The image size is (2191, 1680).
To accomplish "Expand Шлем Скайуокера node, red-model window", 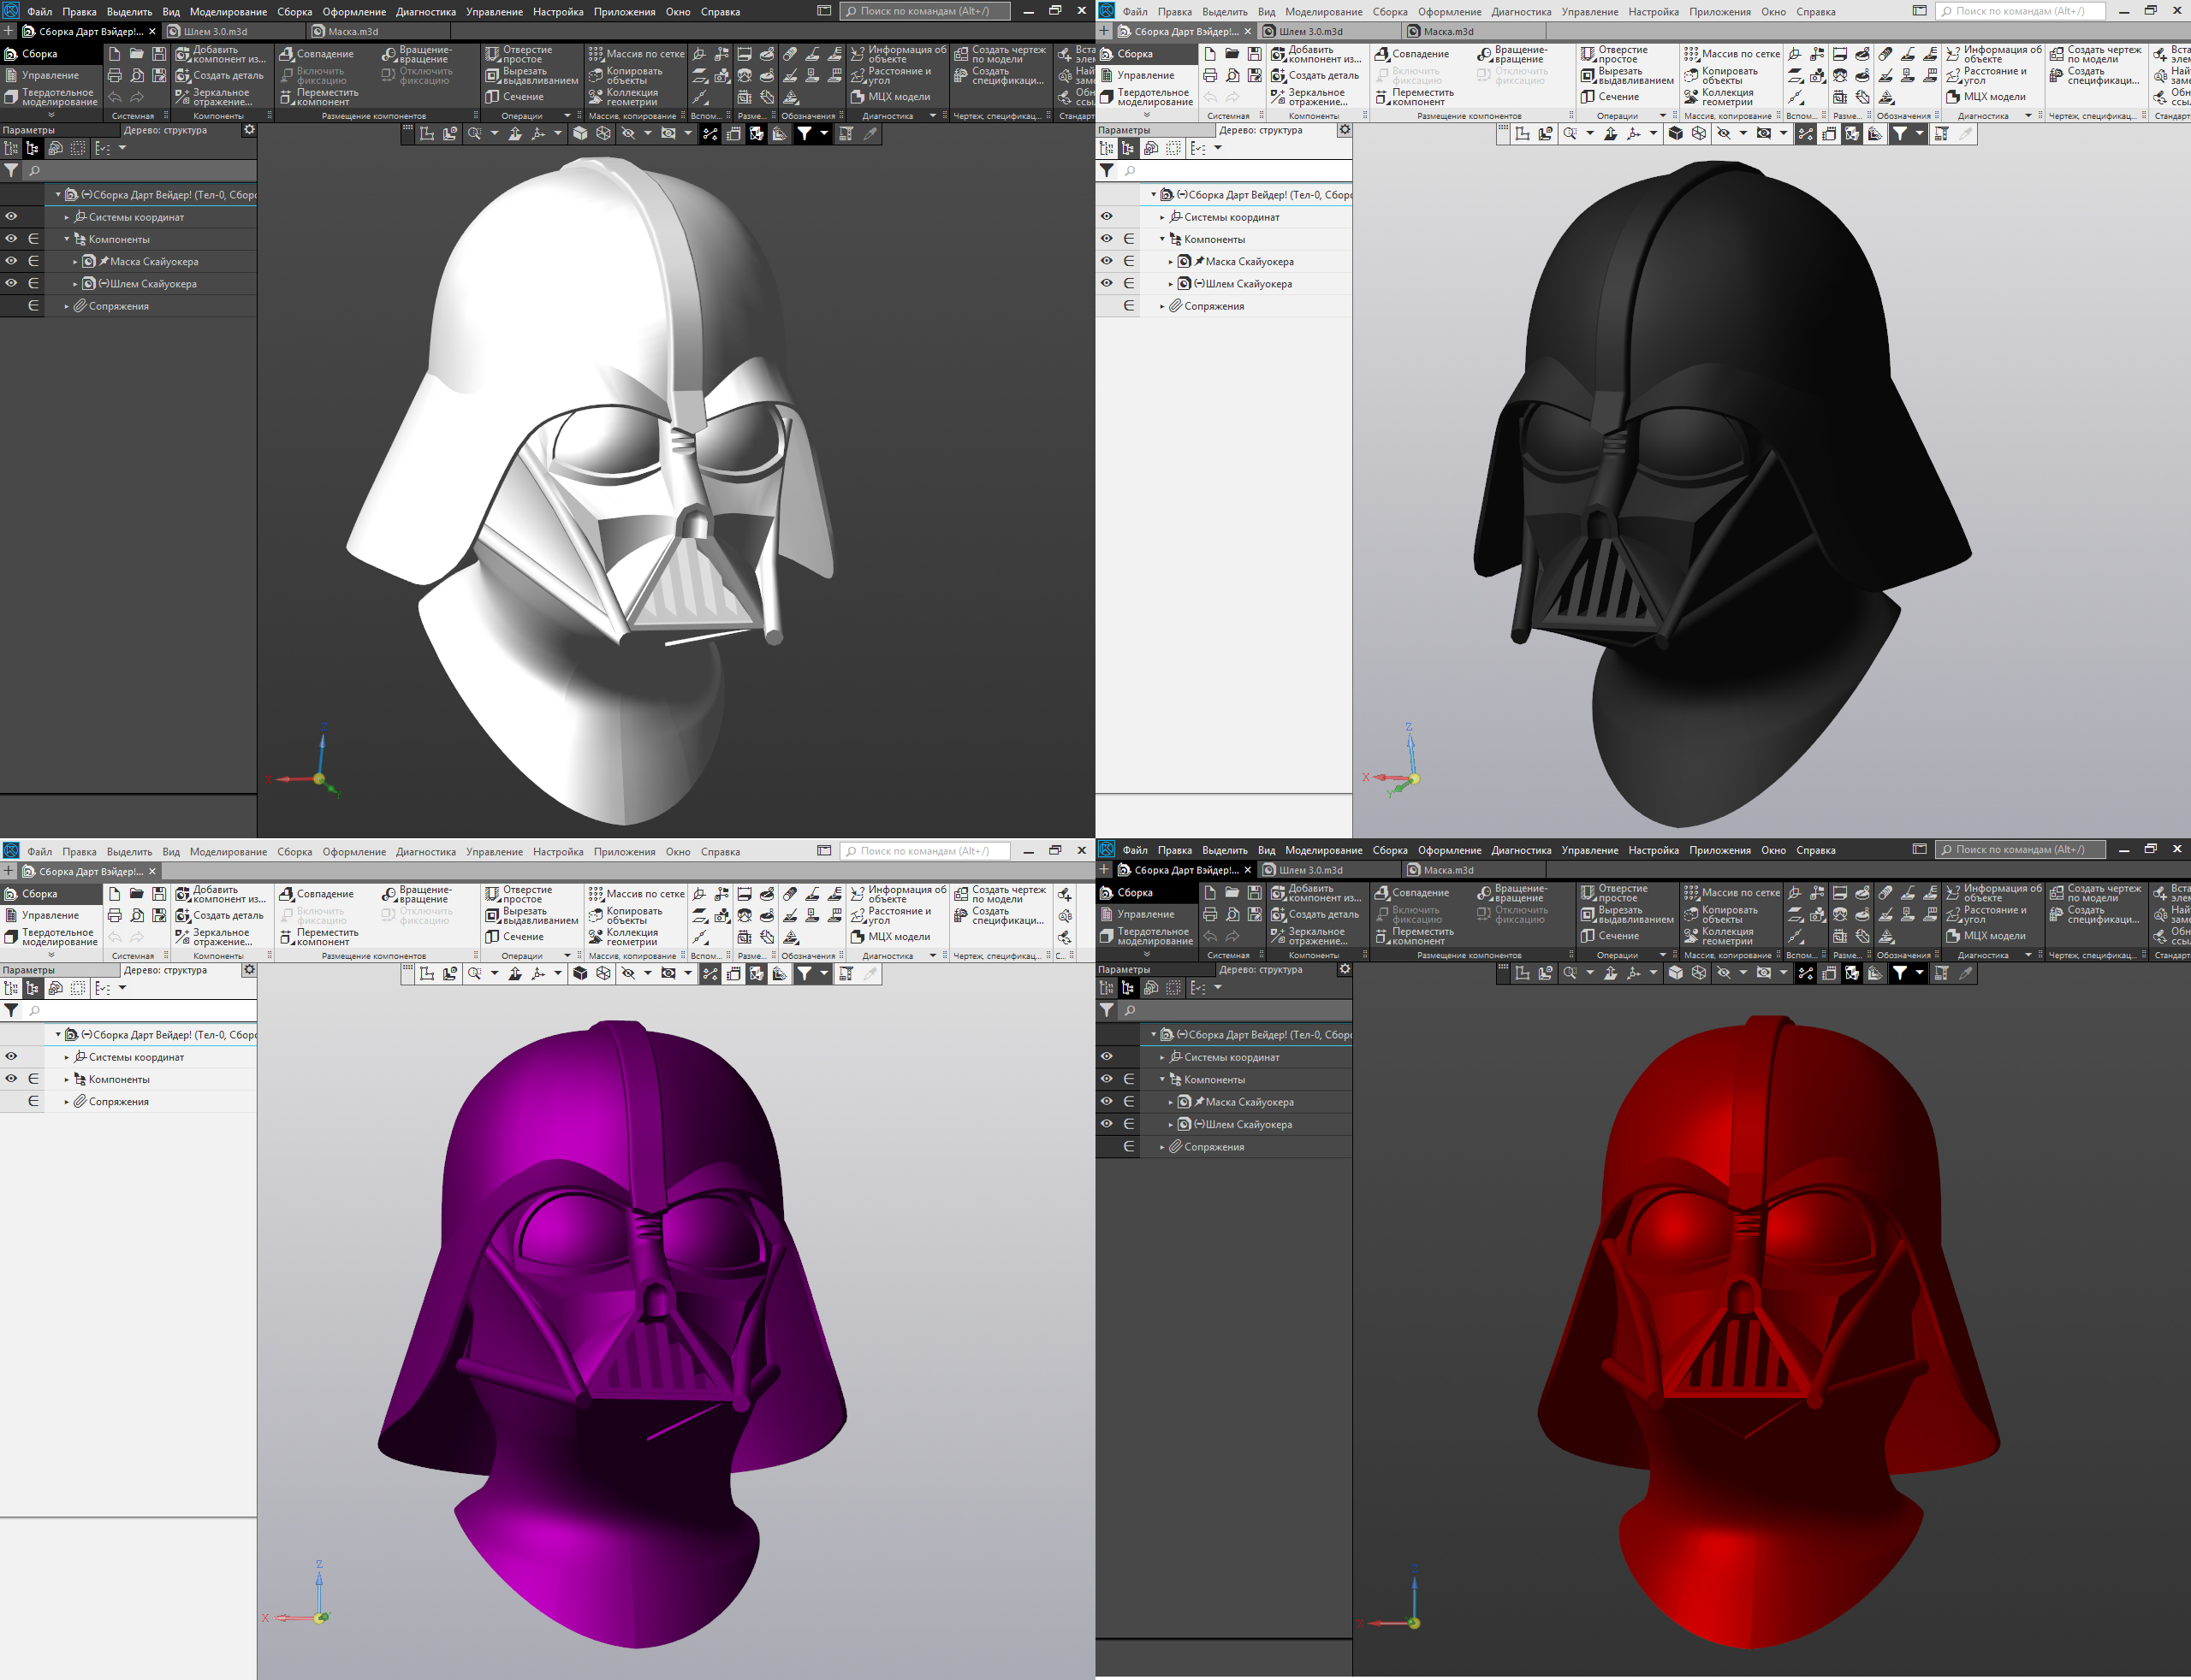I will pos(1171,1124).
